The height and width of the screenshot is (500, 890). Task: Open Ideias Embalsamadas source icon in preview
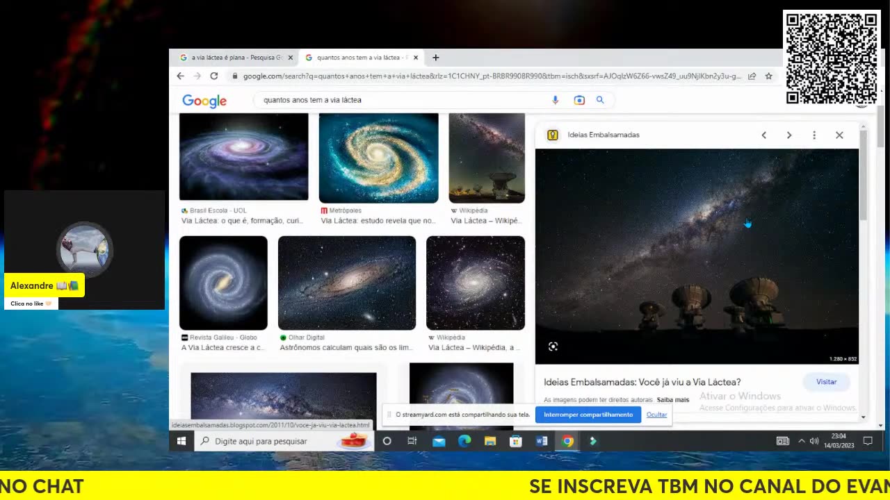[x=553, y=135]
